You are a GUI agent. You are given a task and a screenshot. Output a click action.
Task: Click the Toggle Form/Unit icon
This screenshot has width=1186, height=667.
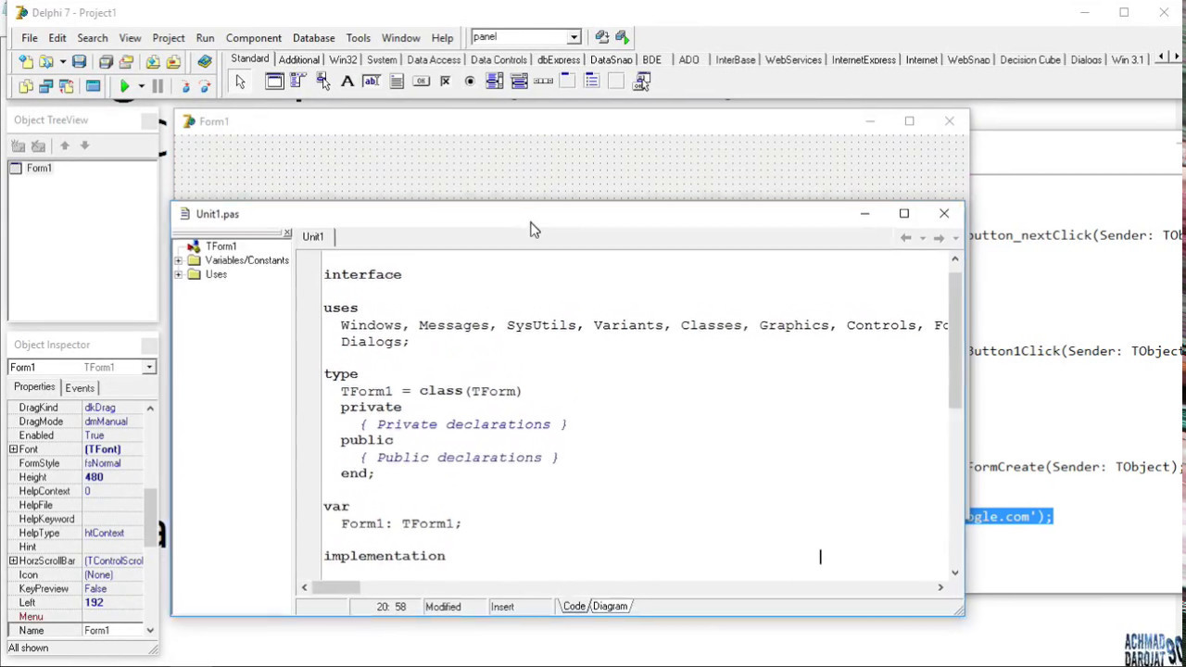pos(66,86)
